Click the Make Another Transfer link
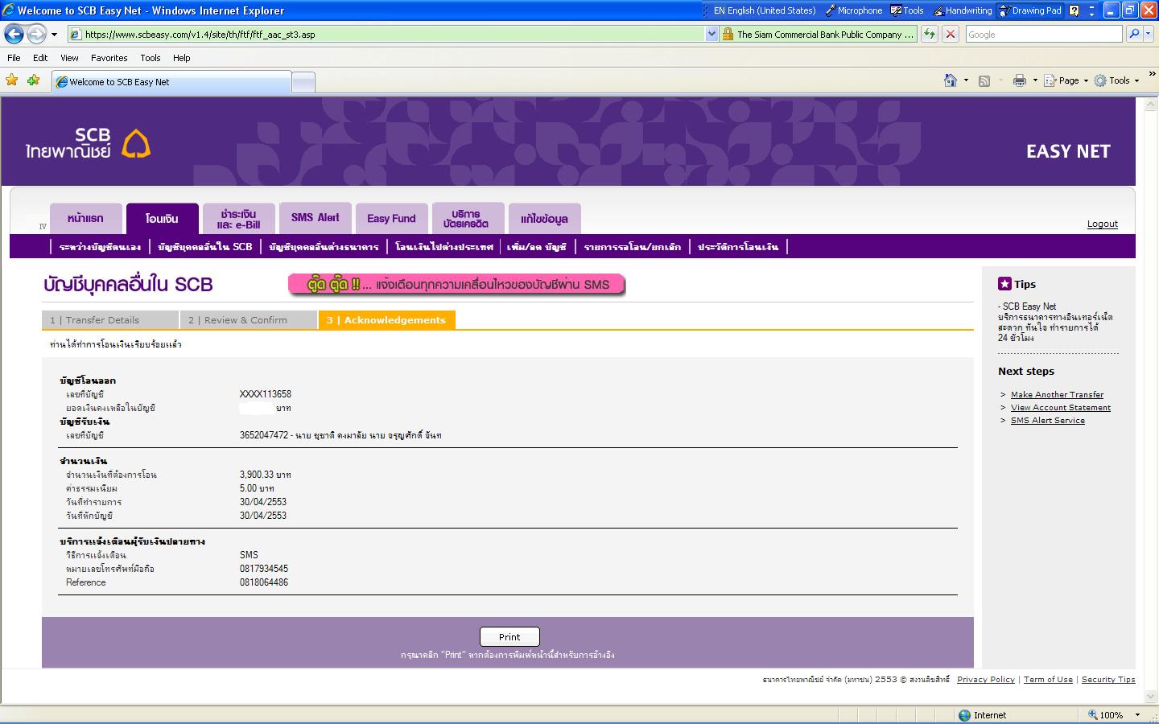Viewport: 1159px width, 724px height. tap(1057, 394)
